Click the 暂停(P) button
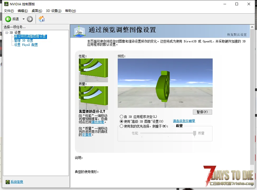Viewport: 257px width, 190px height. point(202,112)
